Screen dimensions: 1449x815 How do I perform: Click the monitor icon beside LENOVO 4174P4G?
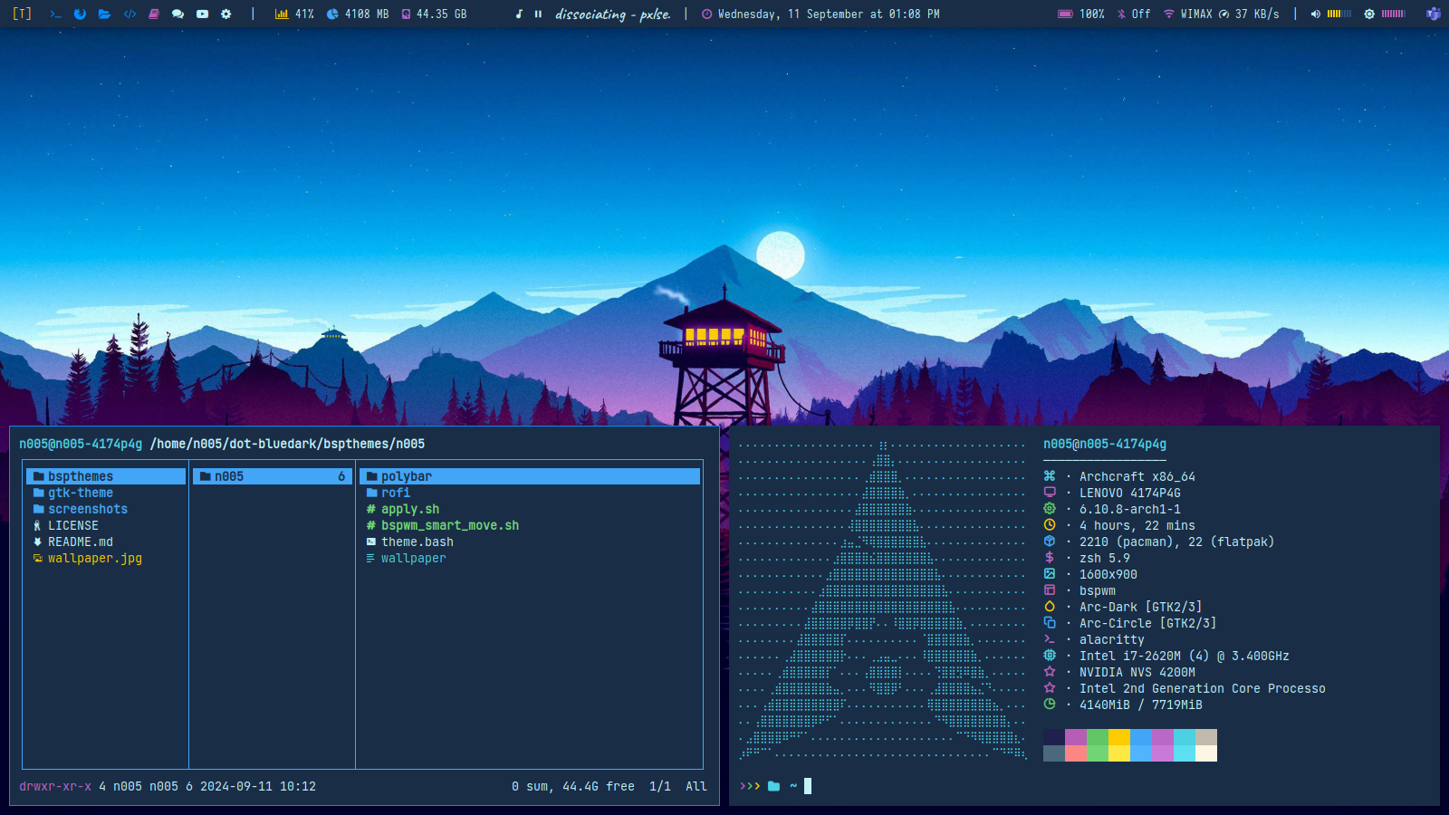pos(1050,493)
